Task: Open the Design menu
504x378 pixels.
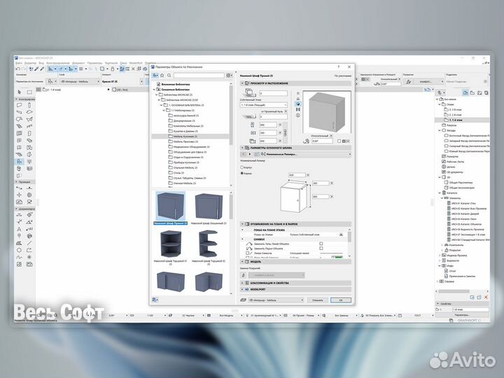Action: (58, 63)
